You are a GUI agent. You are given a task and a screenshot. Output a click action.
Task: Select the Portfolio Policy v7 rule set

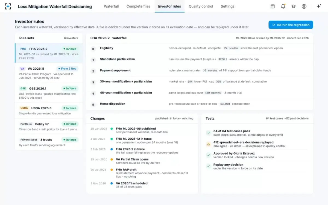click(x=49, y=126)
